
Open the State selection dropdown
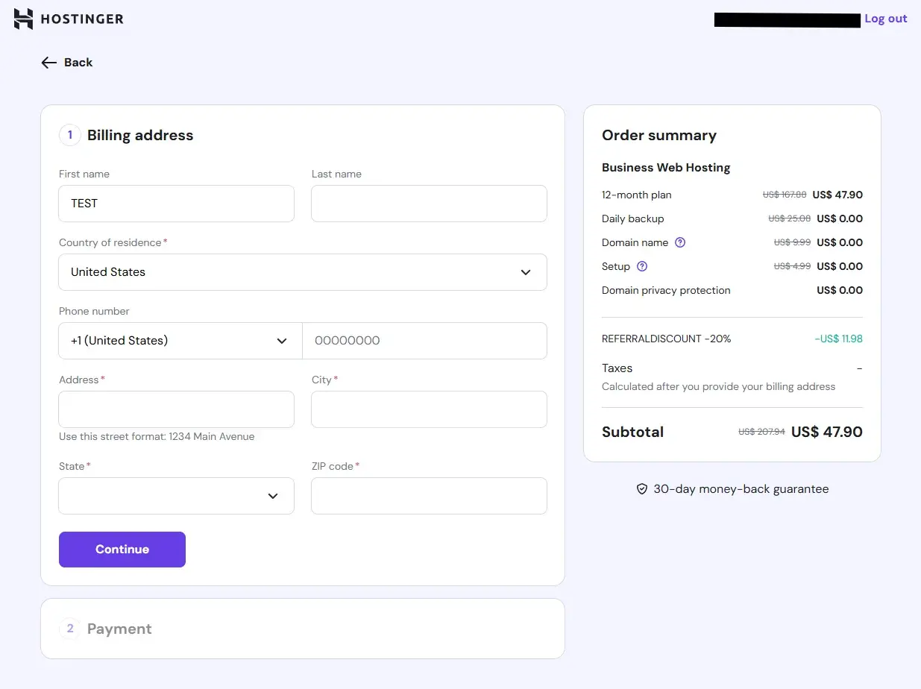click(176, 496)
